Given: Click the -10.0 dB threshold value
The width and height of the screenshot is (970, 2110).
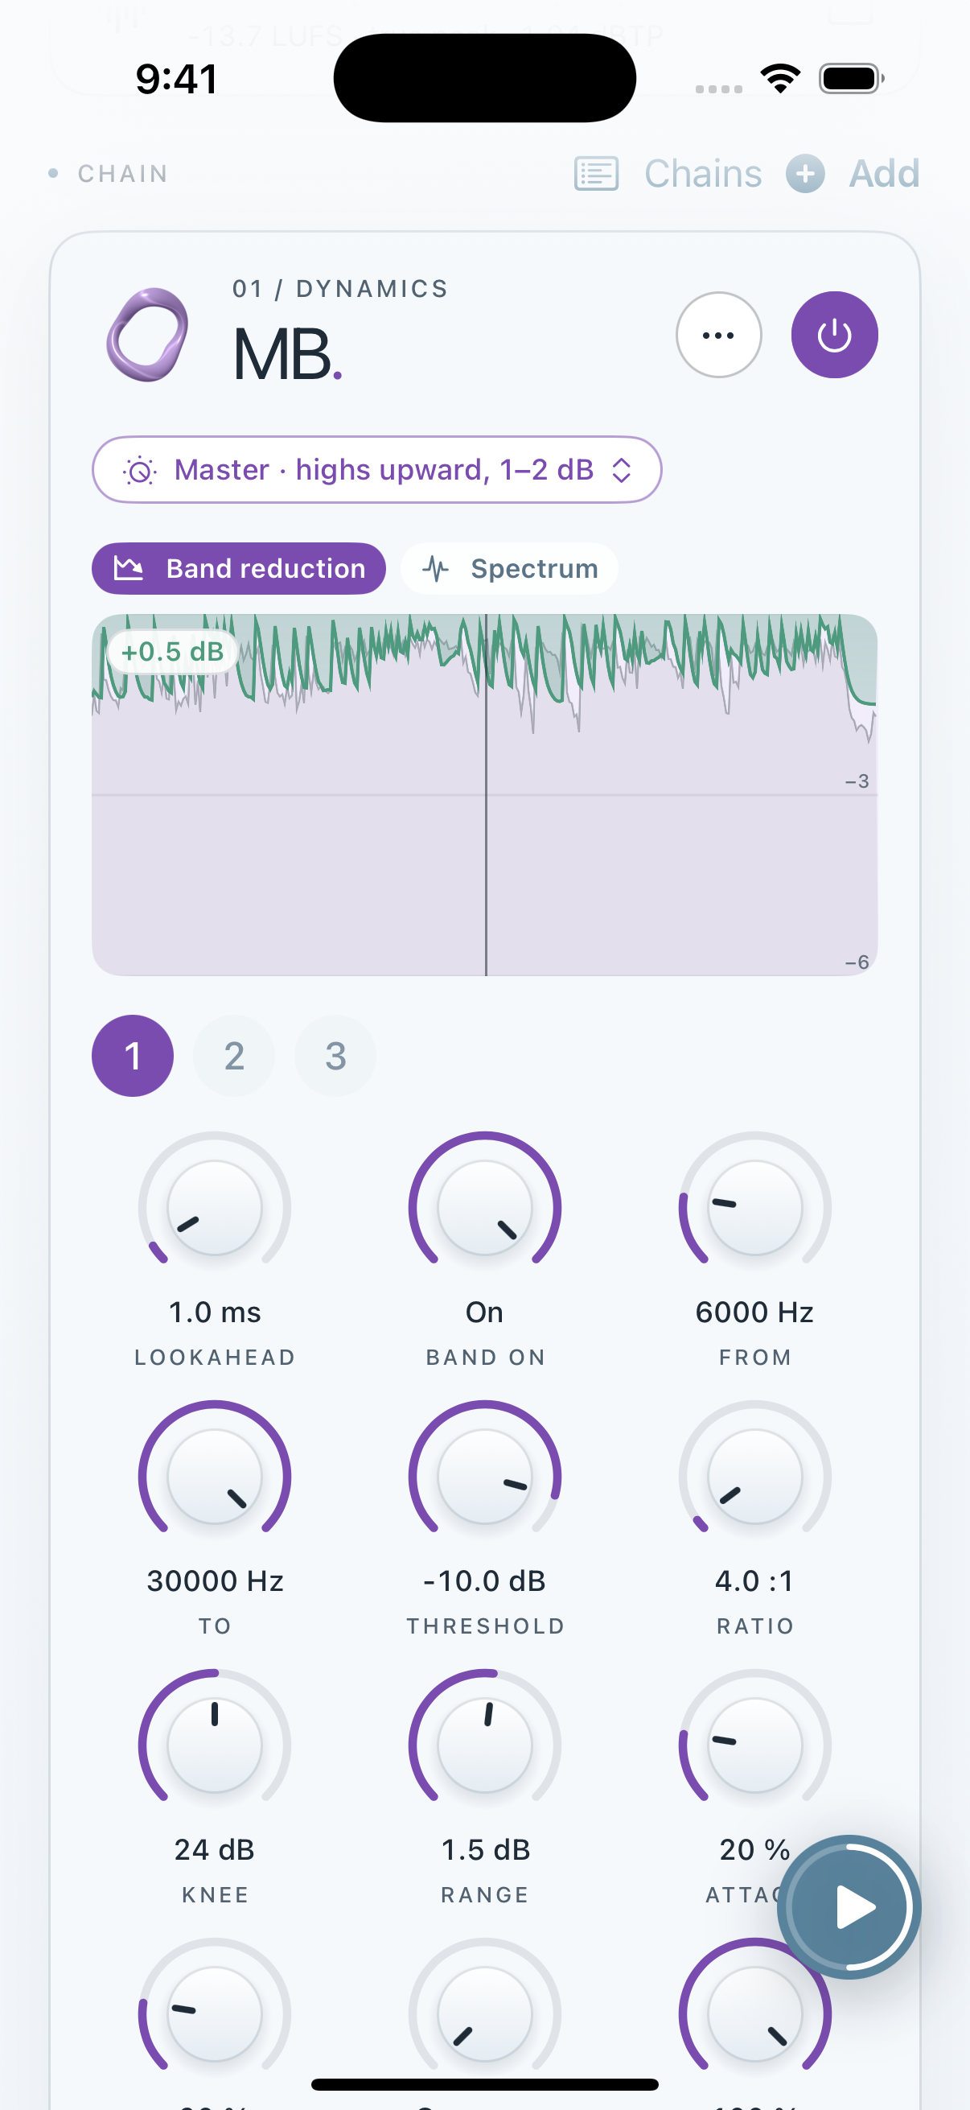Looking at the screenshot, I should [x=484, y=1580].
